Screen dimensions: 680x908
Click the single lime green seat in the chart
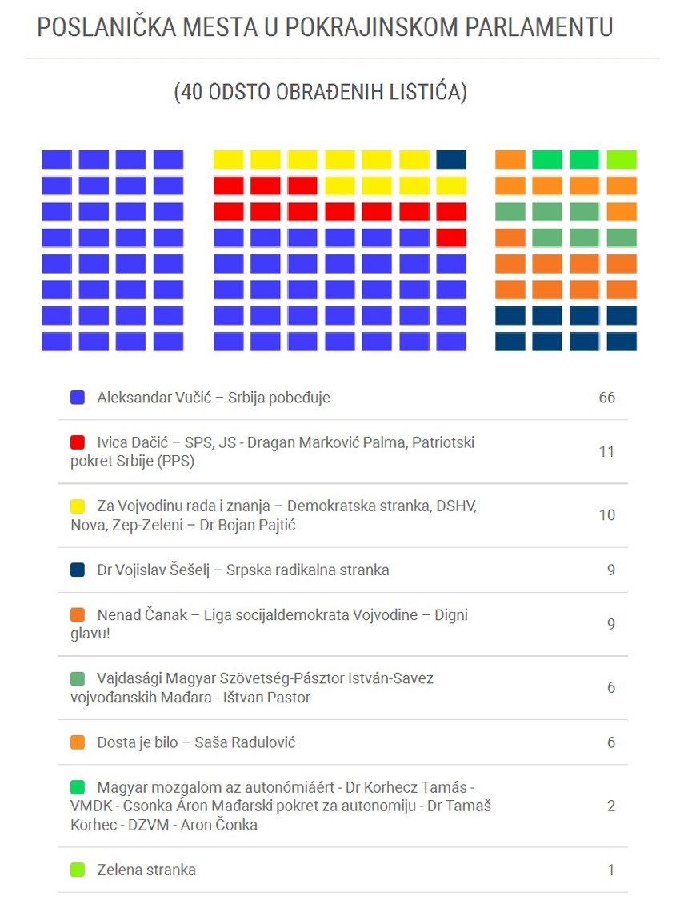pyautogui.click(x=622, y=159)
